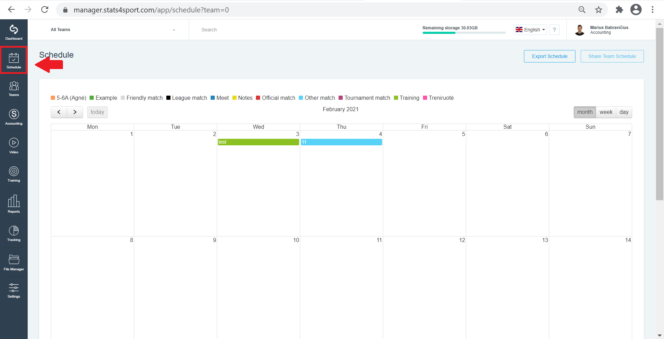Bookmark this page with star icon
Image resolution: width=664 pixels, height=339 pixels.
tap(599, 10)
